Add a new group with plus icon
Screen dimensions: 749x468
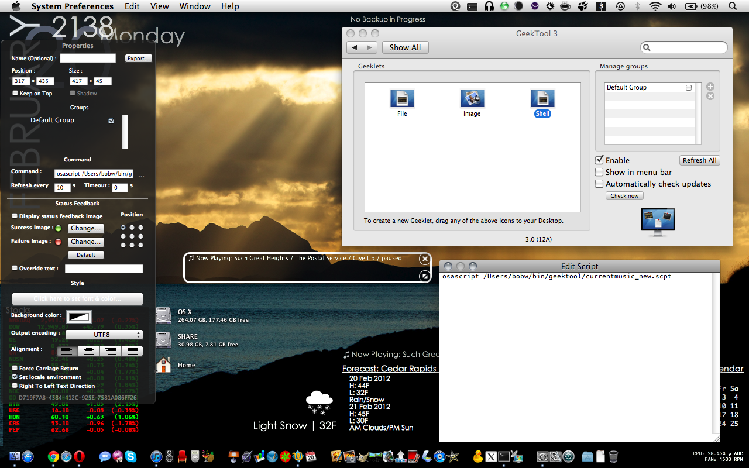click(x=710, y=87)
